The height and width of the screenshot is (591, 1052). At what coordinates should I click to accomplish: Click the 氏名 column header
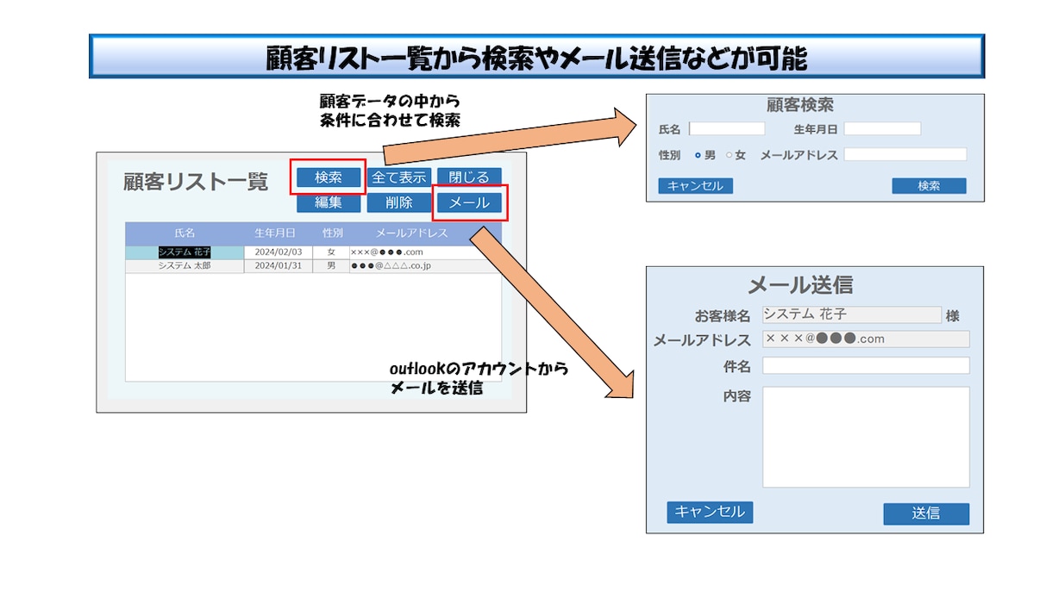(x=185, y=233)
